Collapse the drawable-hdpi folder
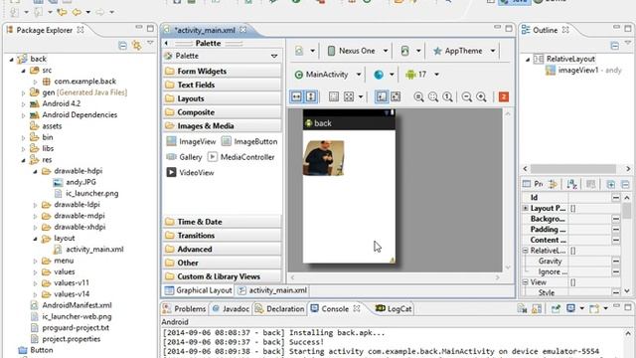This screenshot has height=358, width=636. 35,172
